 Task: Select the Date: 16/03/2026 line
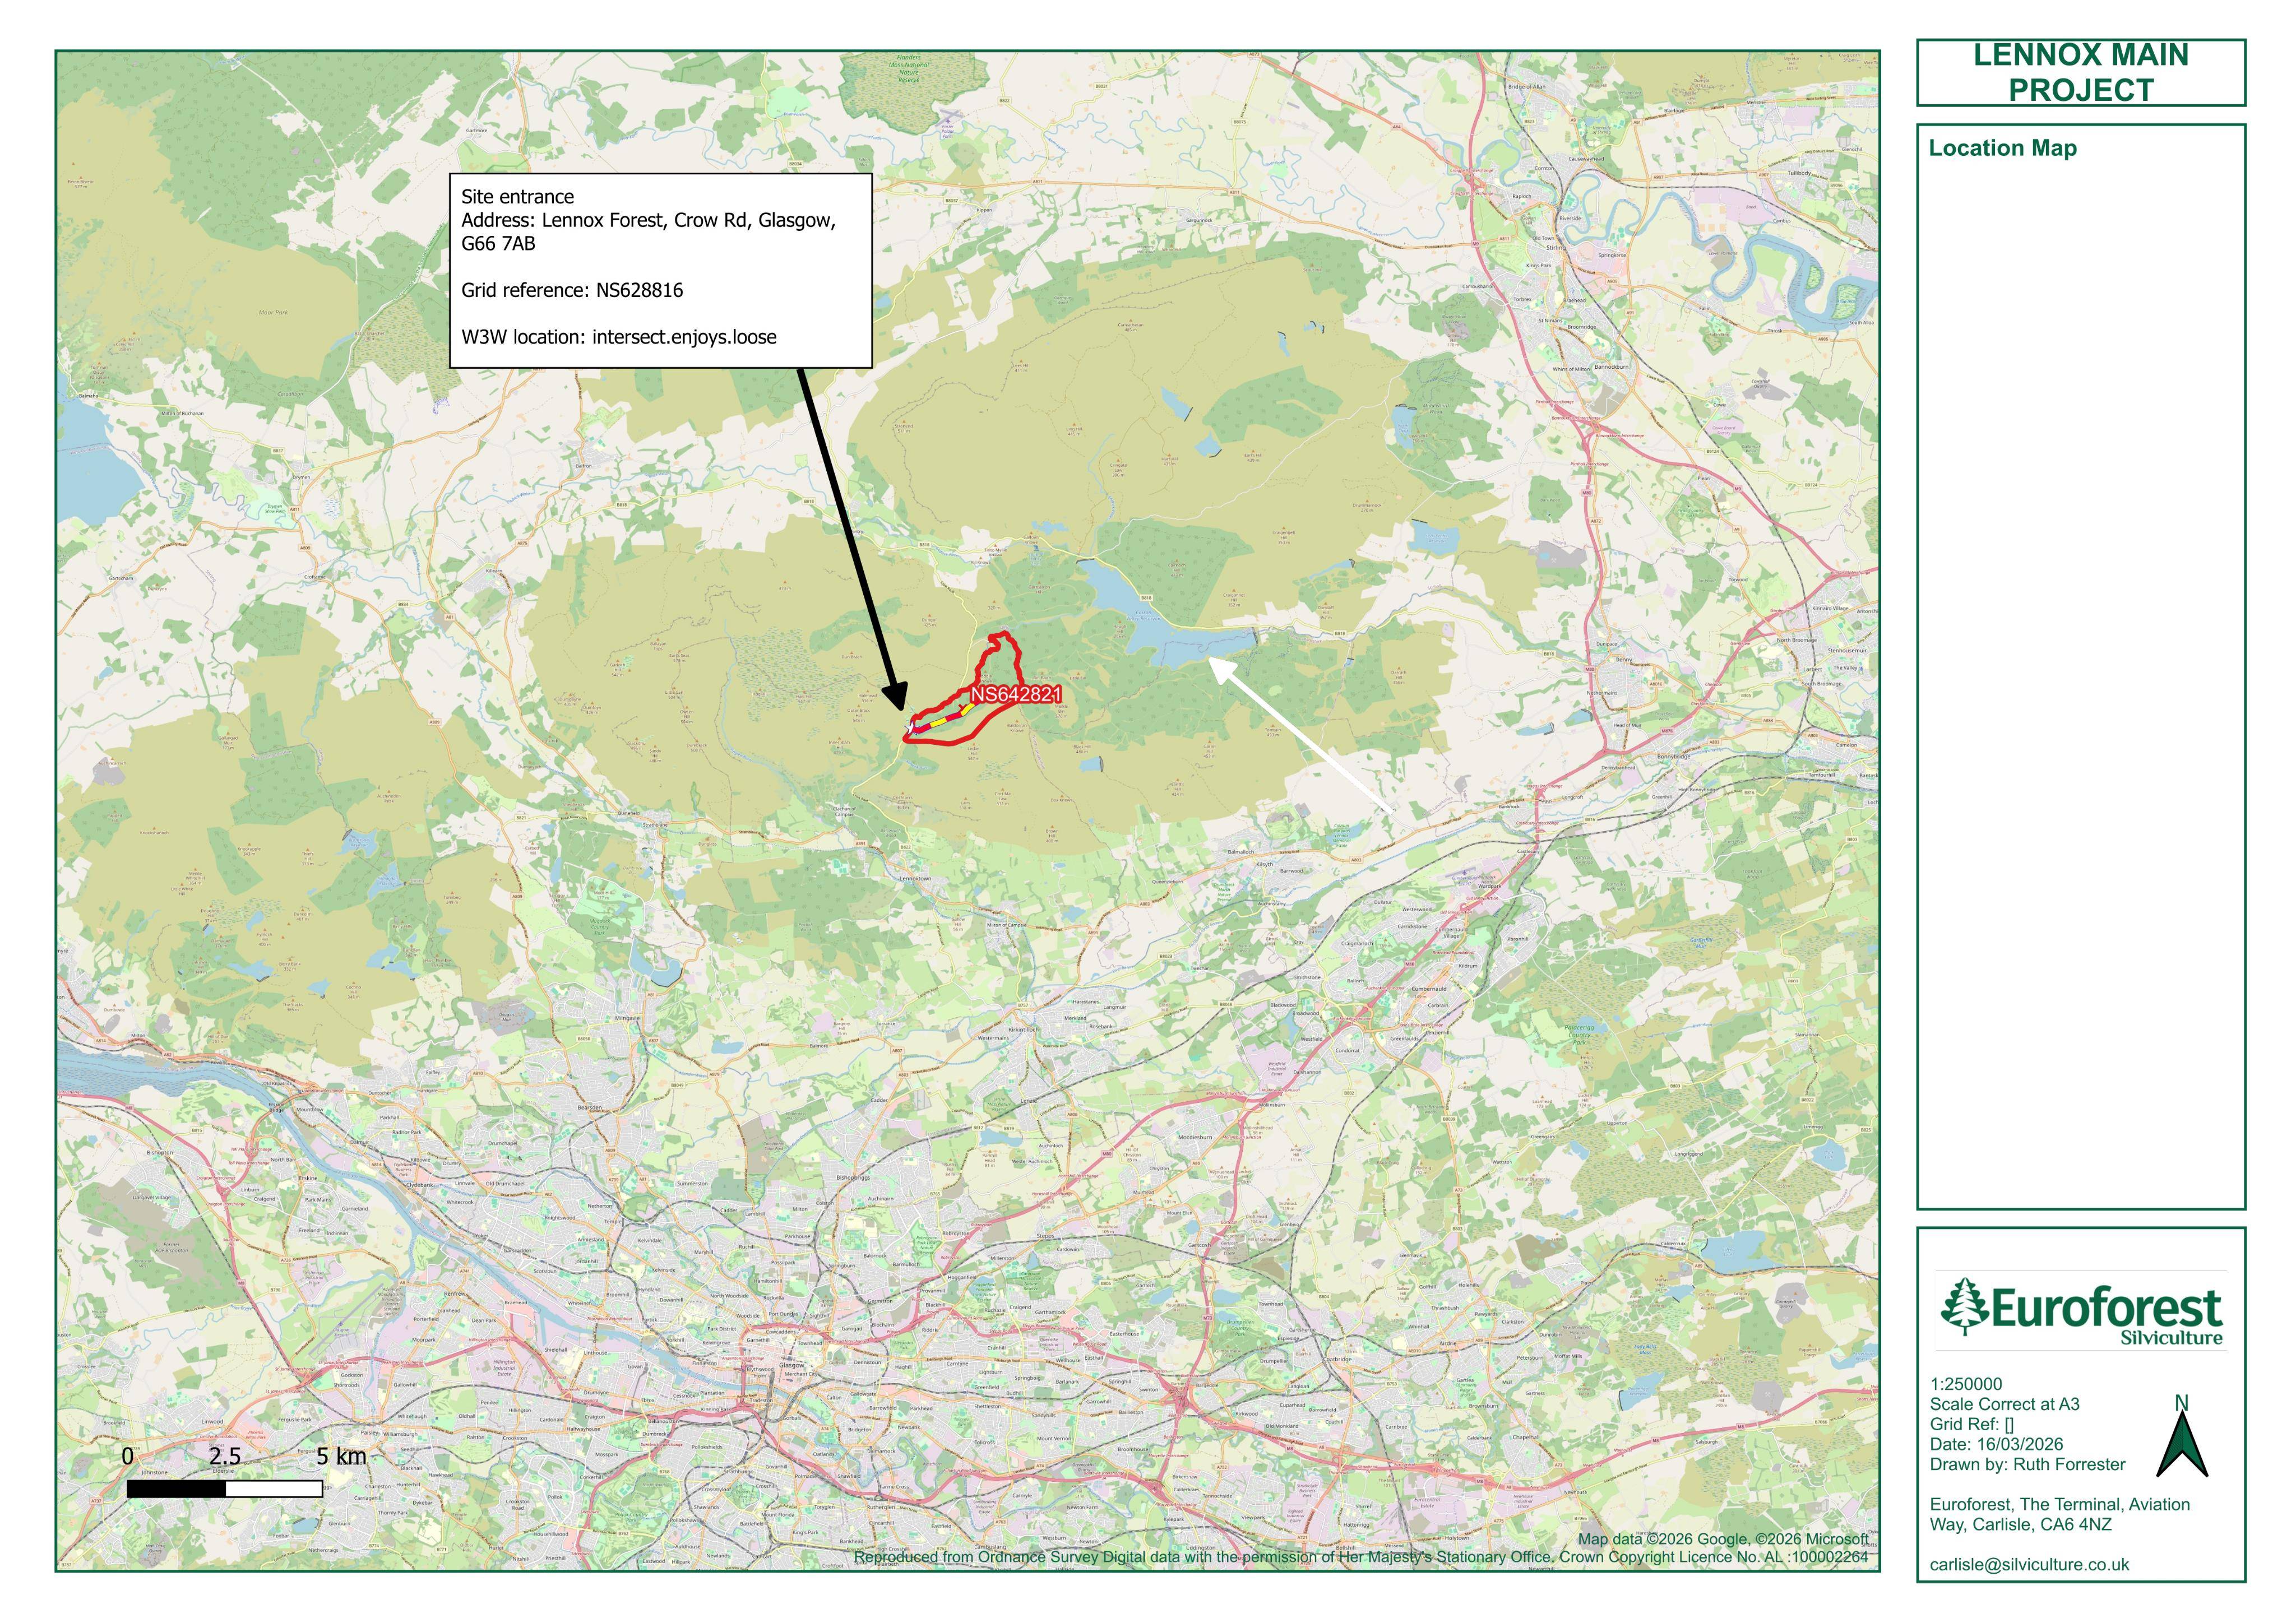[1996, 1445]
